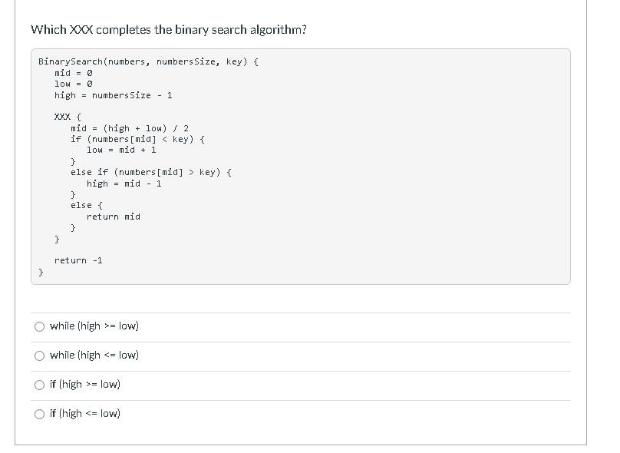This screenshot has width=620, height=453.
Task: Click the 'while (high >= low)' answer text
Action: tap(94, 326)
